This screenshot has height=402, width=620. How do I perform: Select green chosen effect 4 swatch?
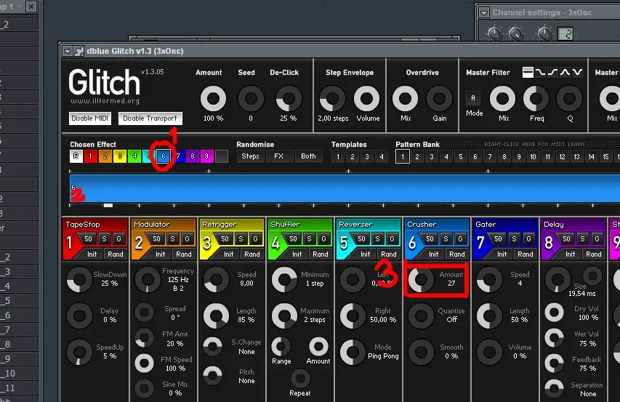[134, 156]
